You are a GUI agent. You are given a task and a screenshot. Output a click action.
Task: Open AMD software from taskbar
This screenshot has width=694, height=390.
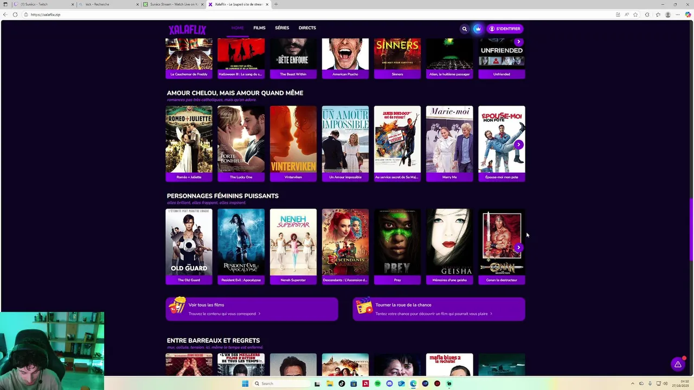tap(365, 383)
